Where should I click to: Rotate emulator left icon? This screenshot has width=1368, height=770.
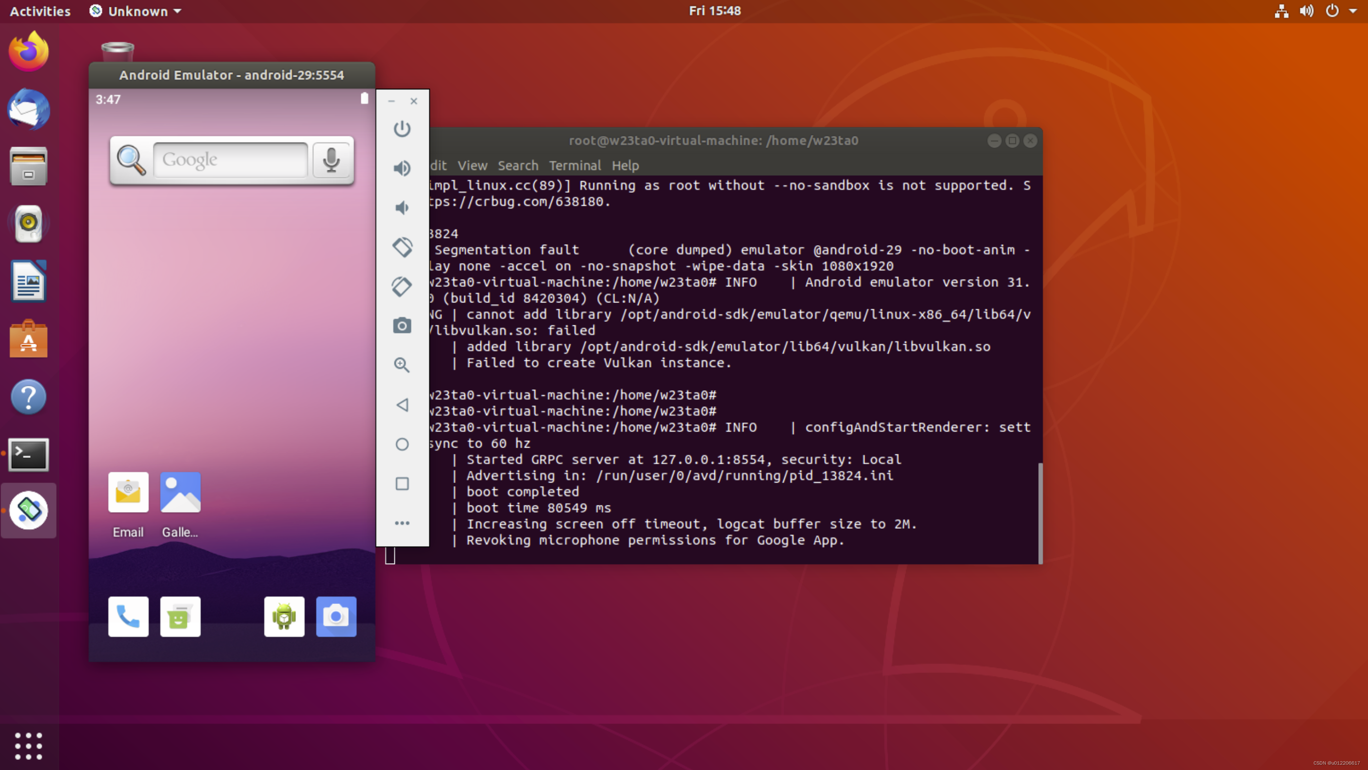(x=402, y=247)
